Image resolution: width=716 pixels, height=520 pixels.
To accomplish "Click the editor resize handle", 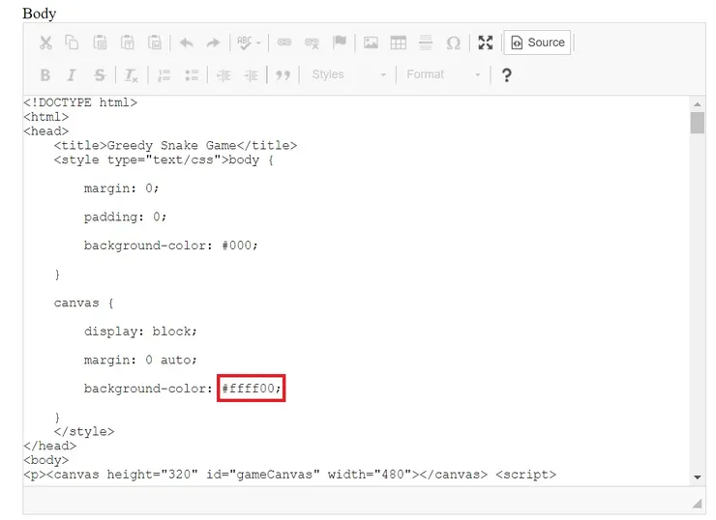I will click(x=697, y=504).
